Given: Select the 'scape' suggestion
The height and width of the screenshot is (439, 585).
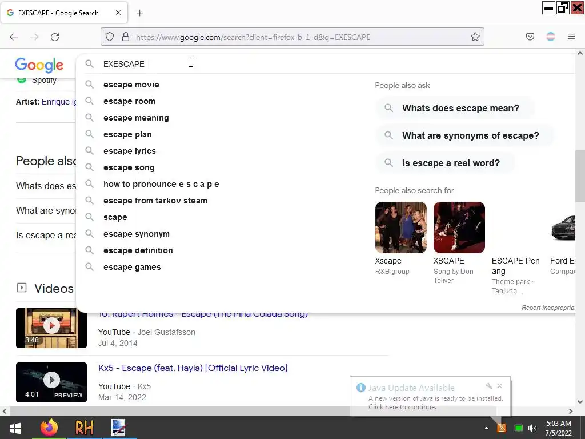Looking at the screenshot, I should coord(115,217).
